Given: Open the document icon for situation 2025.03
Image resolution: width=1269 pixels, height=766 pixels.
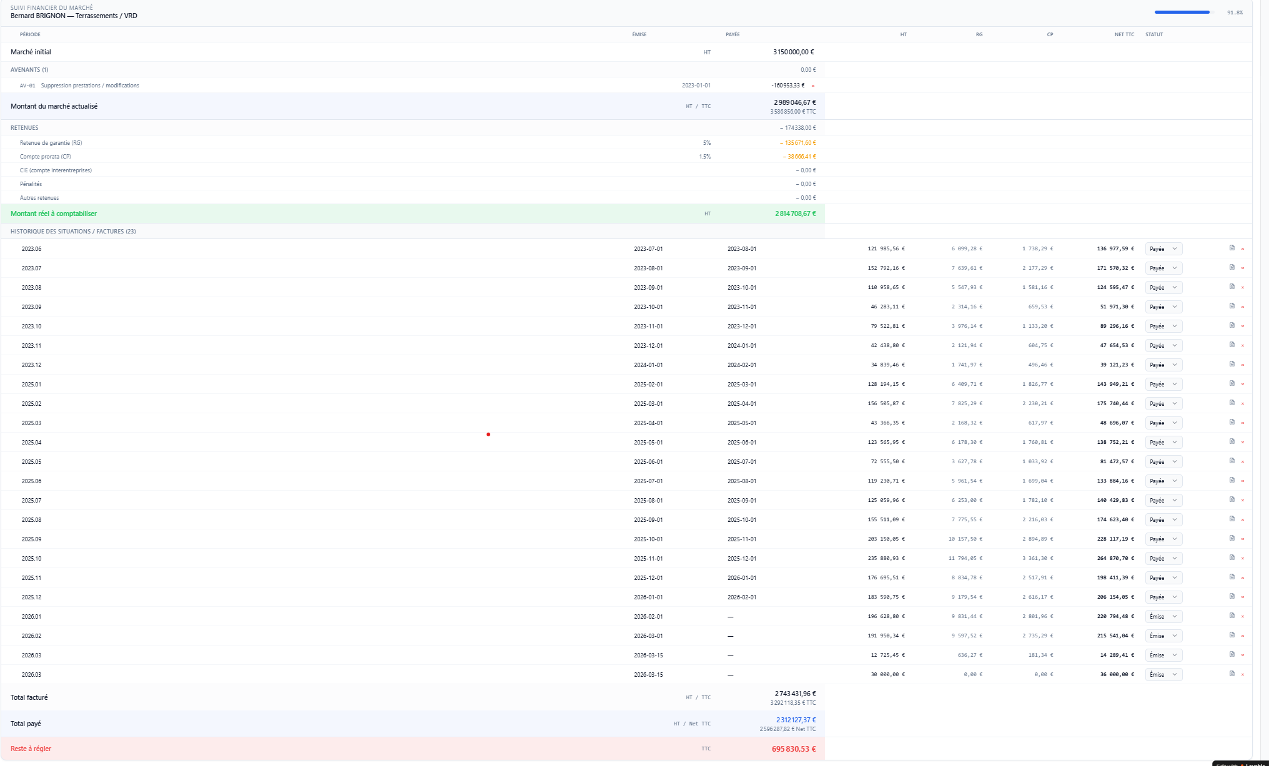Looking at the screenshot, I should (x=1232, y=422).
